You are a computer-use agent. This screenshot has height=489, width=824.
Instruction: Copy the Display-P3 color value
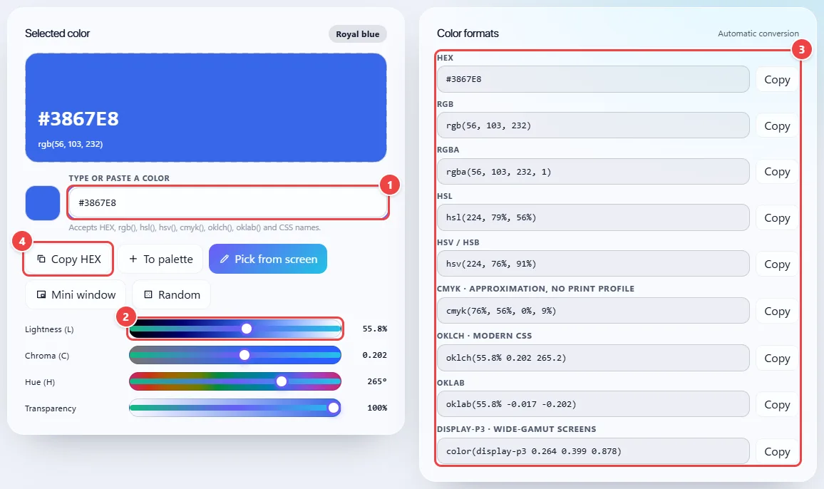click(x=777, y=452)
